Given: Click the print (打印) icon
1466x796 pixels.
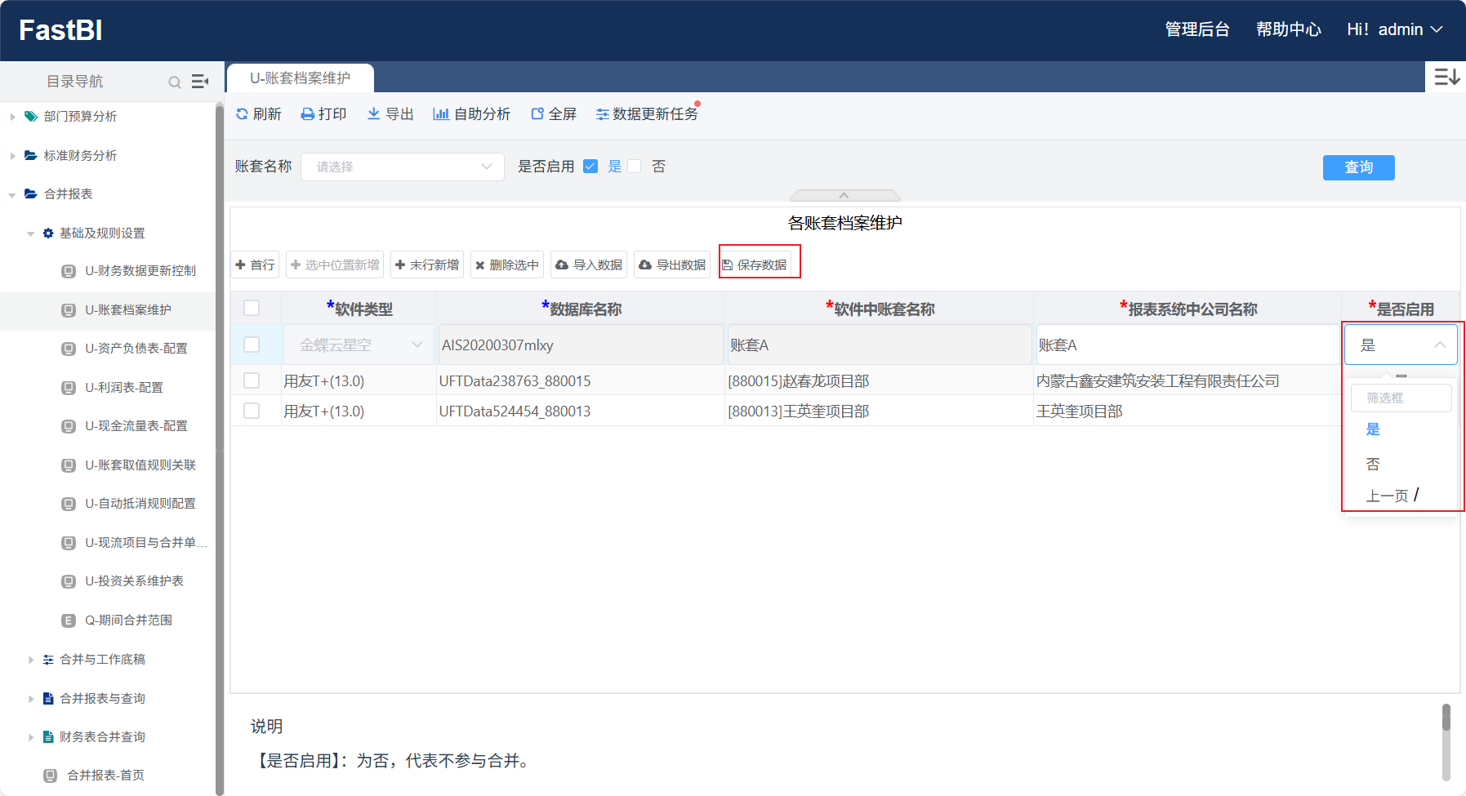Looking at the screenshot, I should (x=308, y=114).
